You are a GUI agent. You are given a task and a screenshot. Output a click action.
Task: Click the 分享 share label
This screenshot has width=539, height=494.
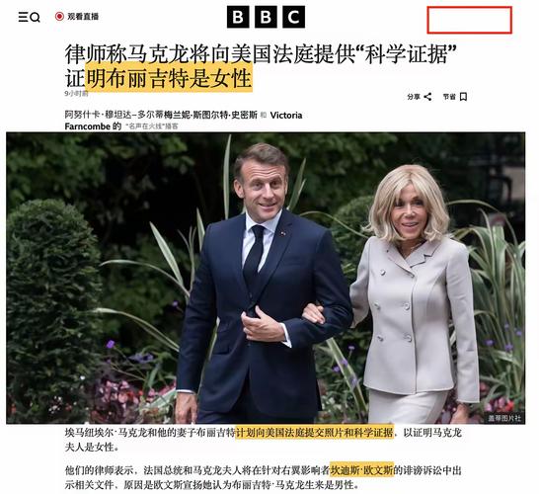click(x=414, y=97)
